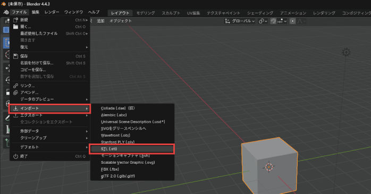The height and width of the screenshot is (194, 371).
Task: Open the 編集 menu
Action: pyautogui.click(x=36, y=12)
